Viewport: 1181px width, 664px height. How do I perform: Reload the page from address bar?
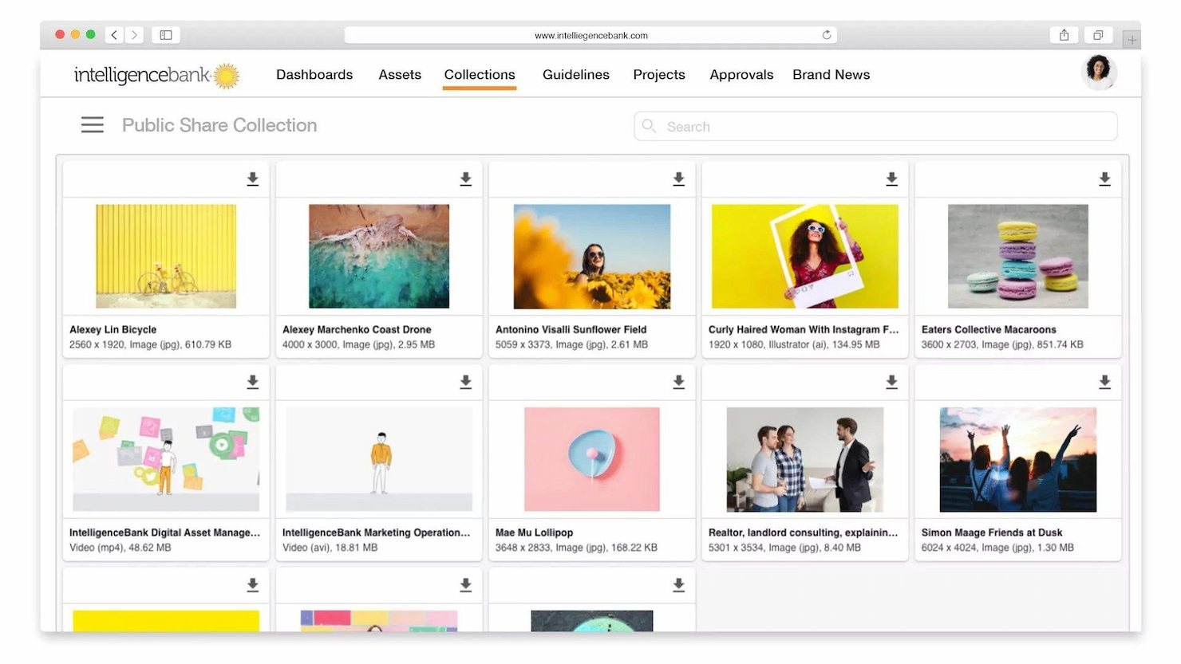click(x=827, y=35)
